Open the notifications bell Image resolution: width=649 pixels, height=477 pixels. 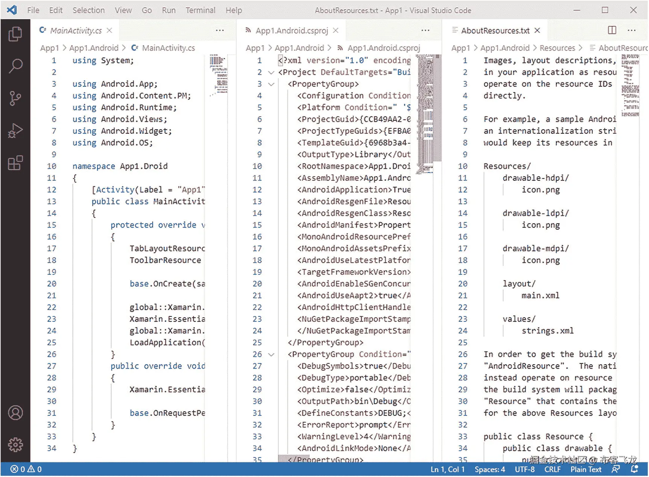click(x=634, y=469)
